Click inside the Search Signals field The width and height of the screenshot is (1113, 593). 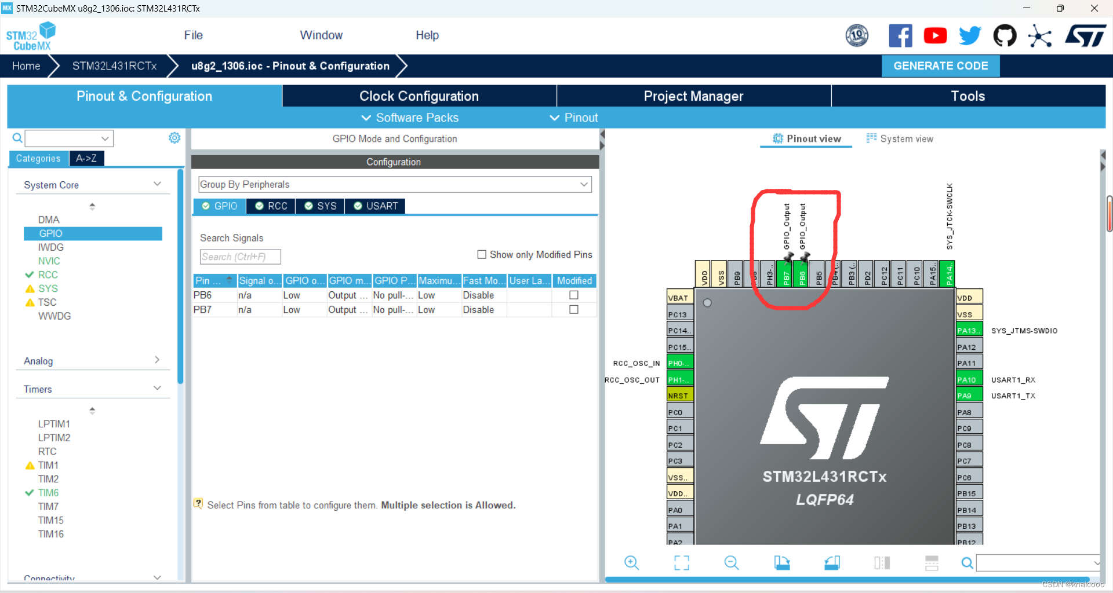[x=240, y=257]
